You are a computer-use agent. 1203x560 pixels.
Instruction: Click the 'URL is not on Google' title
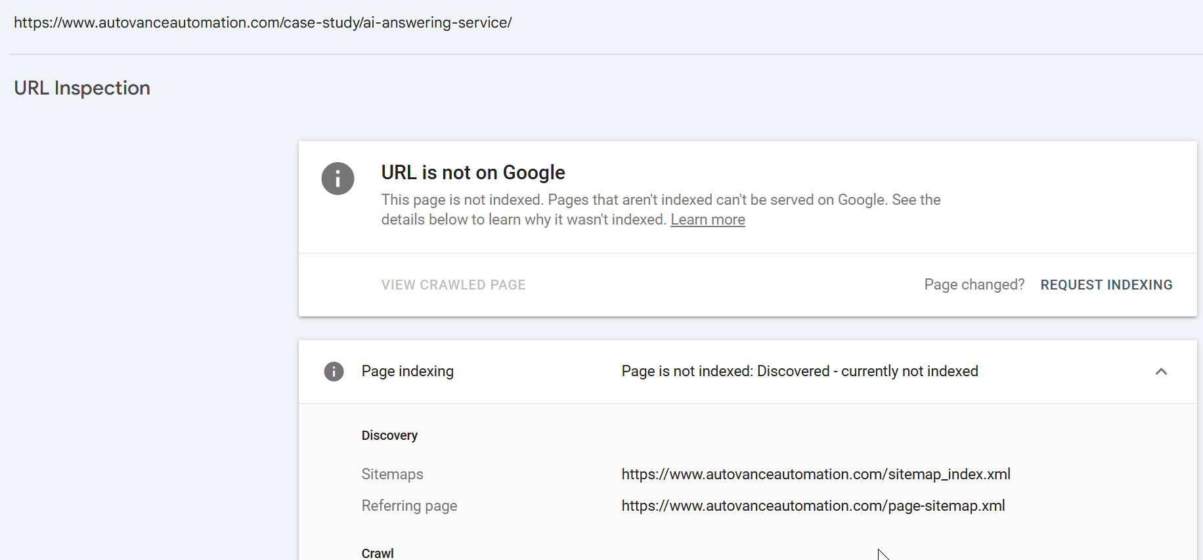click(473, 173)
